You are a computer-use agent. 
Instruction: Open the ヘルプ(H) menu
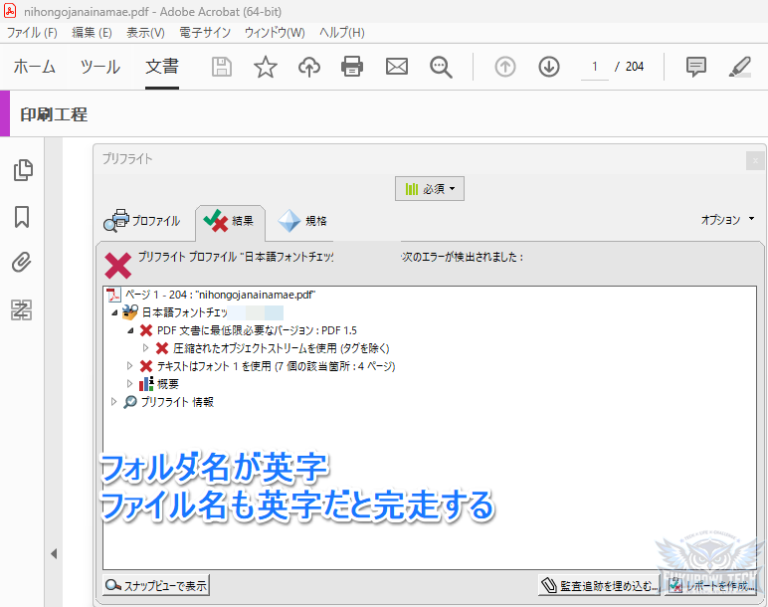point(342,33)
